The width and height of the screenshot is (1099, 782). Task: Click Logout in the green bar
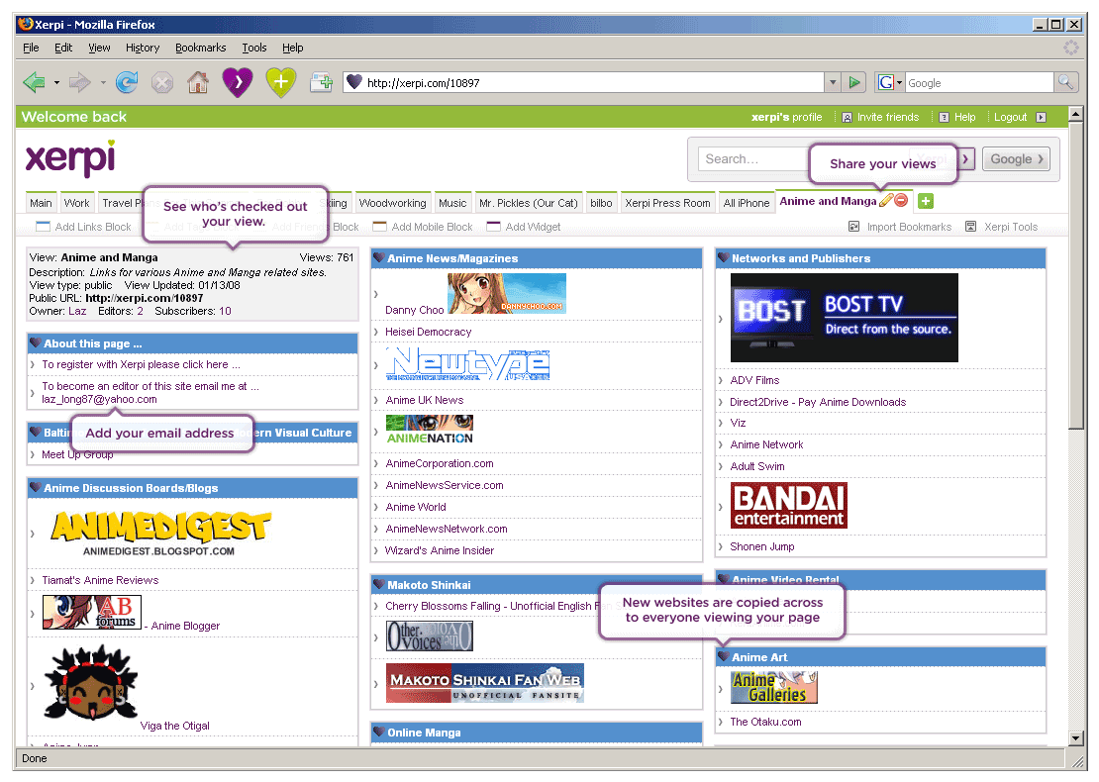coord(1020,117)
